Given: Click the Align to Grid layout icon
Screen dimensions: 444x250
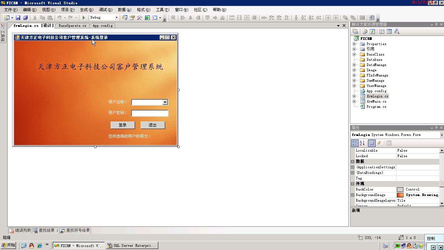Looking at the screenshot, I should click(173, 18).
